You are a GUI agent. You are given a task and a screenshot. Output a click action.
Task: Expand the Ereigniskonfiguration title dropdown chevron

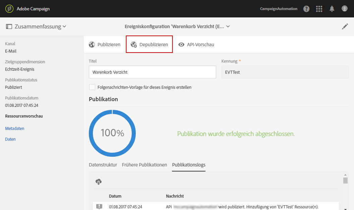(228, 26)
